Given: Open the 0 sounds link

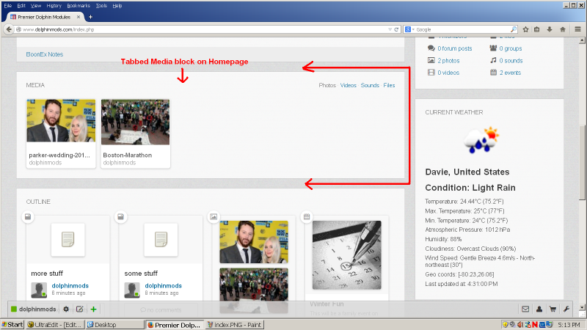Looking at the screenshot, I should point(511,60).
